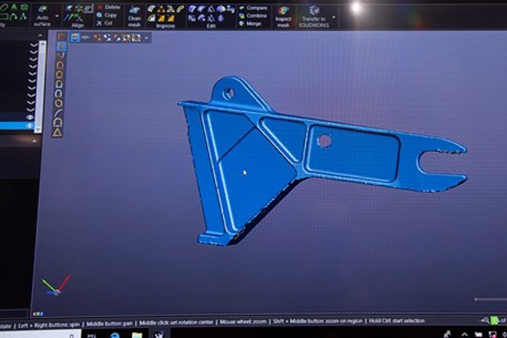Viewport: 507px width, 338px height.
Task: Click the 'Mouse wheel: zoom' status text
Action: [243, 322]
